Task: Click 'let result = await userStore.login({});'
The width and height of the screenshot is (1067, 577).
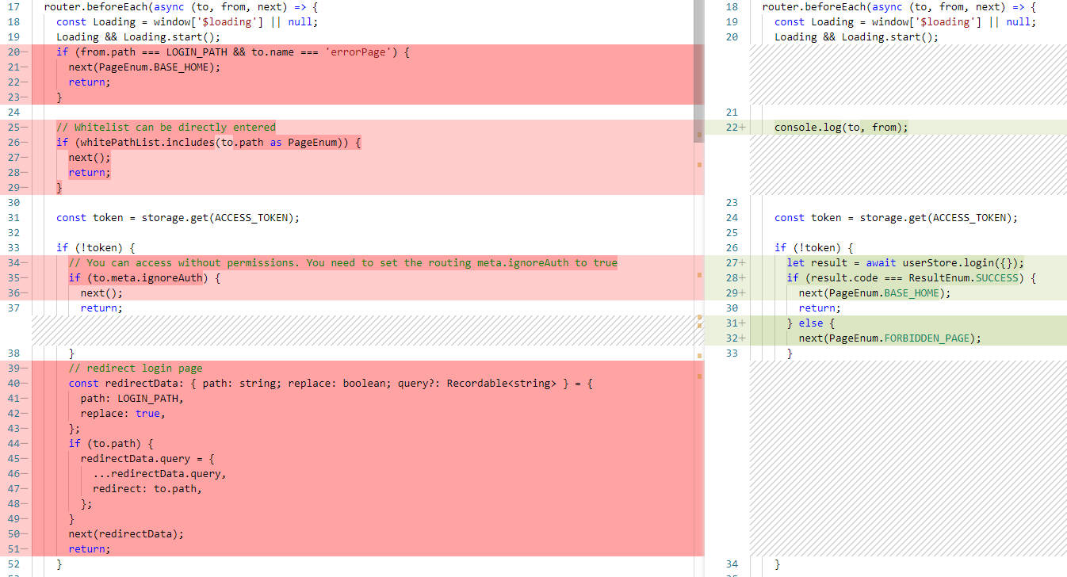Action: [x=905, y=262]
